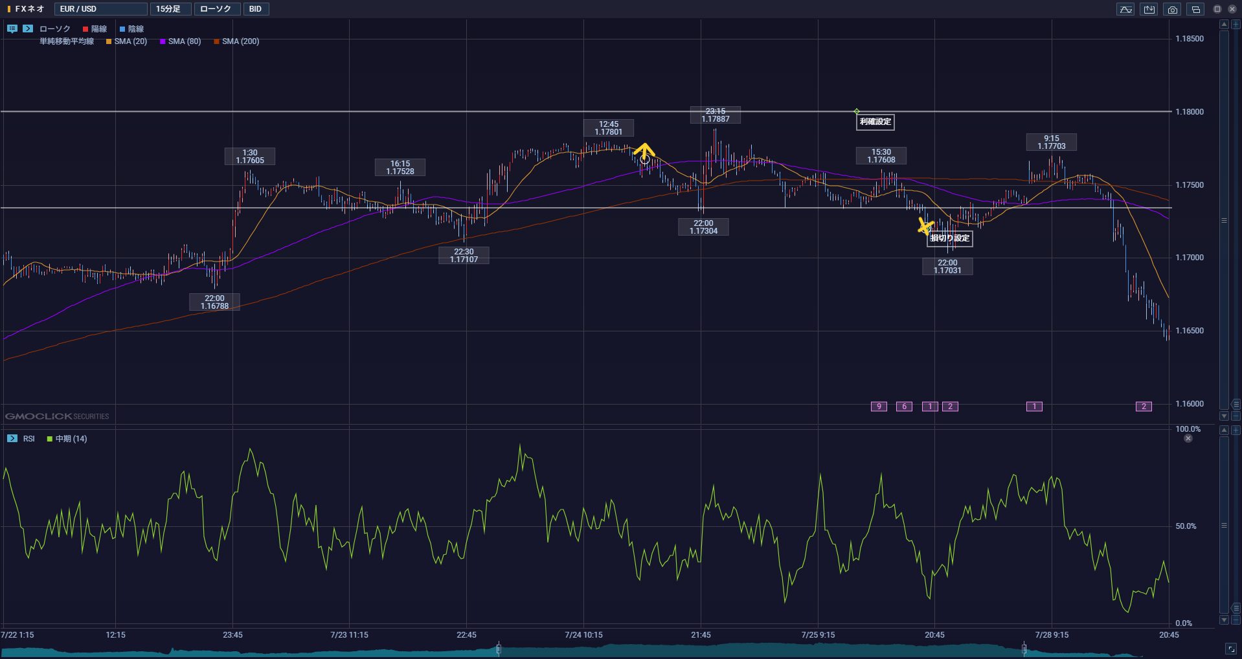The width and height of the screenshot is (1242, 659).
Task: Click the plus zoom icon on price scale
Action: pyautogui.click(x=1236, y=24)
